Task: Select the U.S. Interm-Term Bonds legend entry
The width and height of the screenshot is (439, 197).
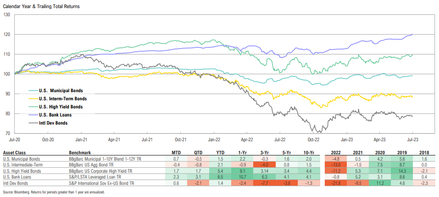Action: [x=66, y=98]
